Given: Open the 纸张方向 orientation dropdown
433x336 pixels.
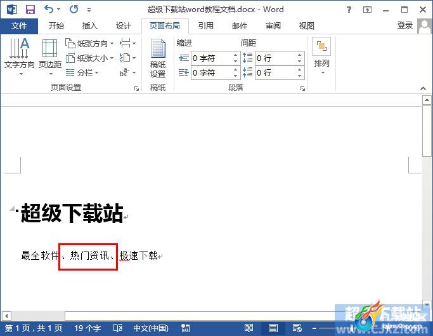Looking at the screenshot, I should click(x=89, y=43).
